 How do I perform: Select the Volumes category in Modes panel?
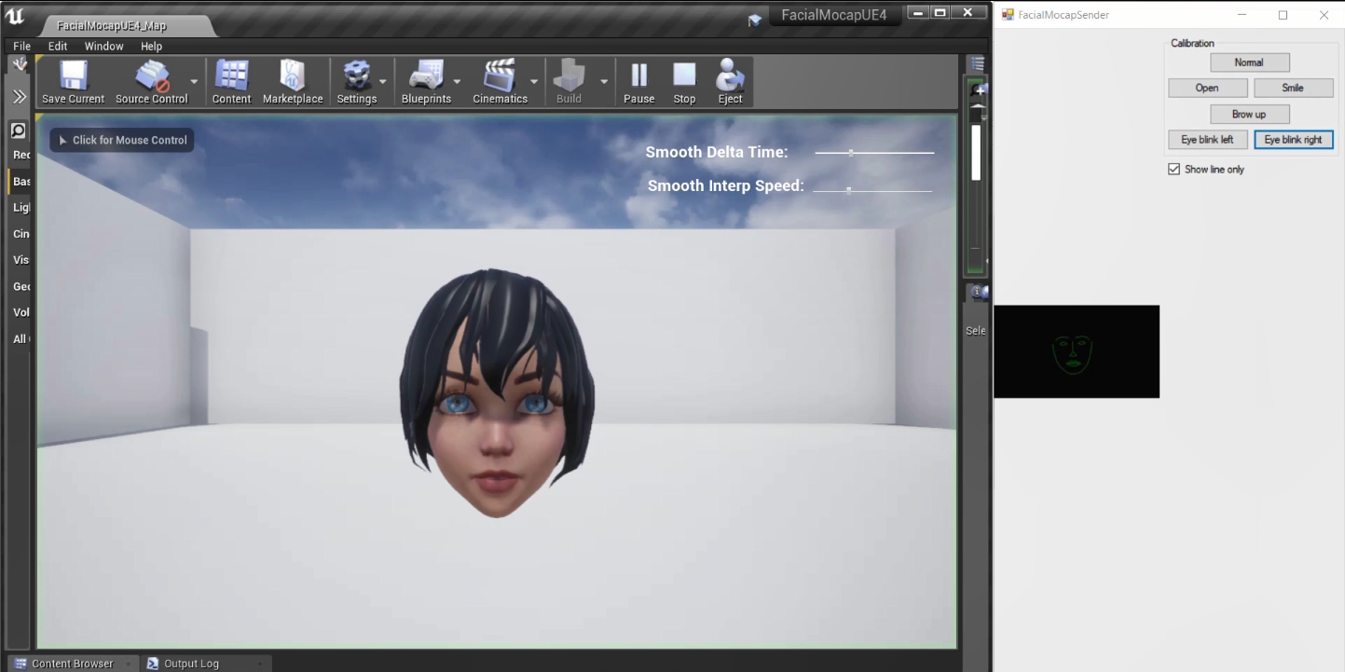pyautogui.click(x=20, y=312)
